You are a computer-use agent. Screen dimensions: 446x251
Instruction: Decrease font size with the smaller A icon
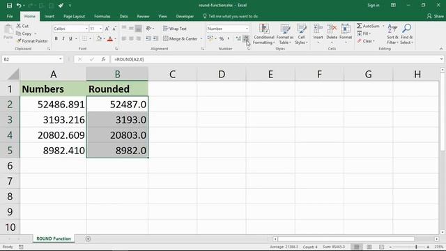[114, 29]
